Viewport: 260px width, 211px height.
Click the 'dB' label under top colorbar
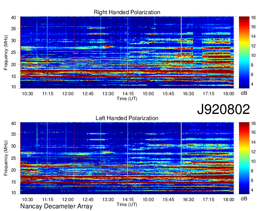pos(244,93)
